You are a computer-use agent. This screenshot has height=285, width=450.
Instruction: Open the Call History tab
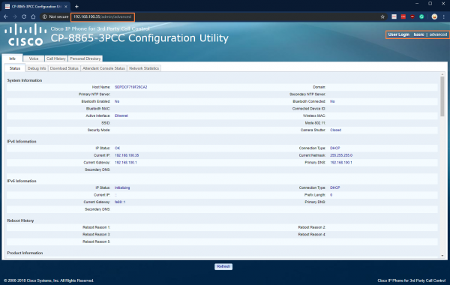click(56, 58)
